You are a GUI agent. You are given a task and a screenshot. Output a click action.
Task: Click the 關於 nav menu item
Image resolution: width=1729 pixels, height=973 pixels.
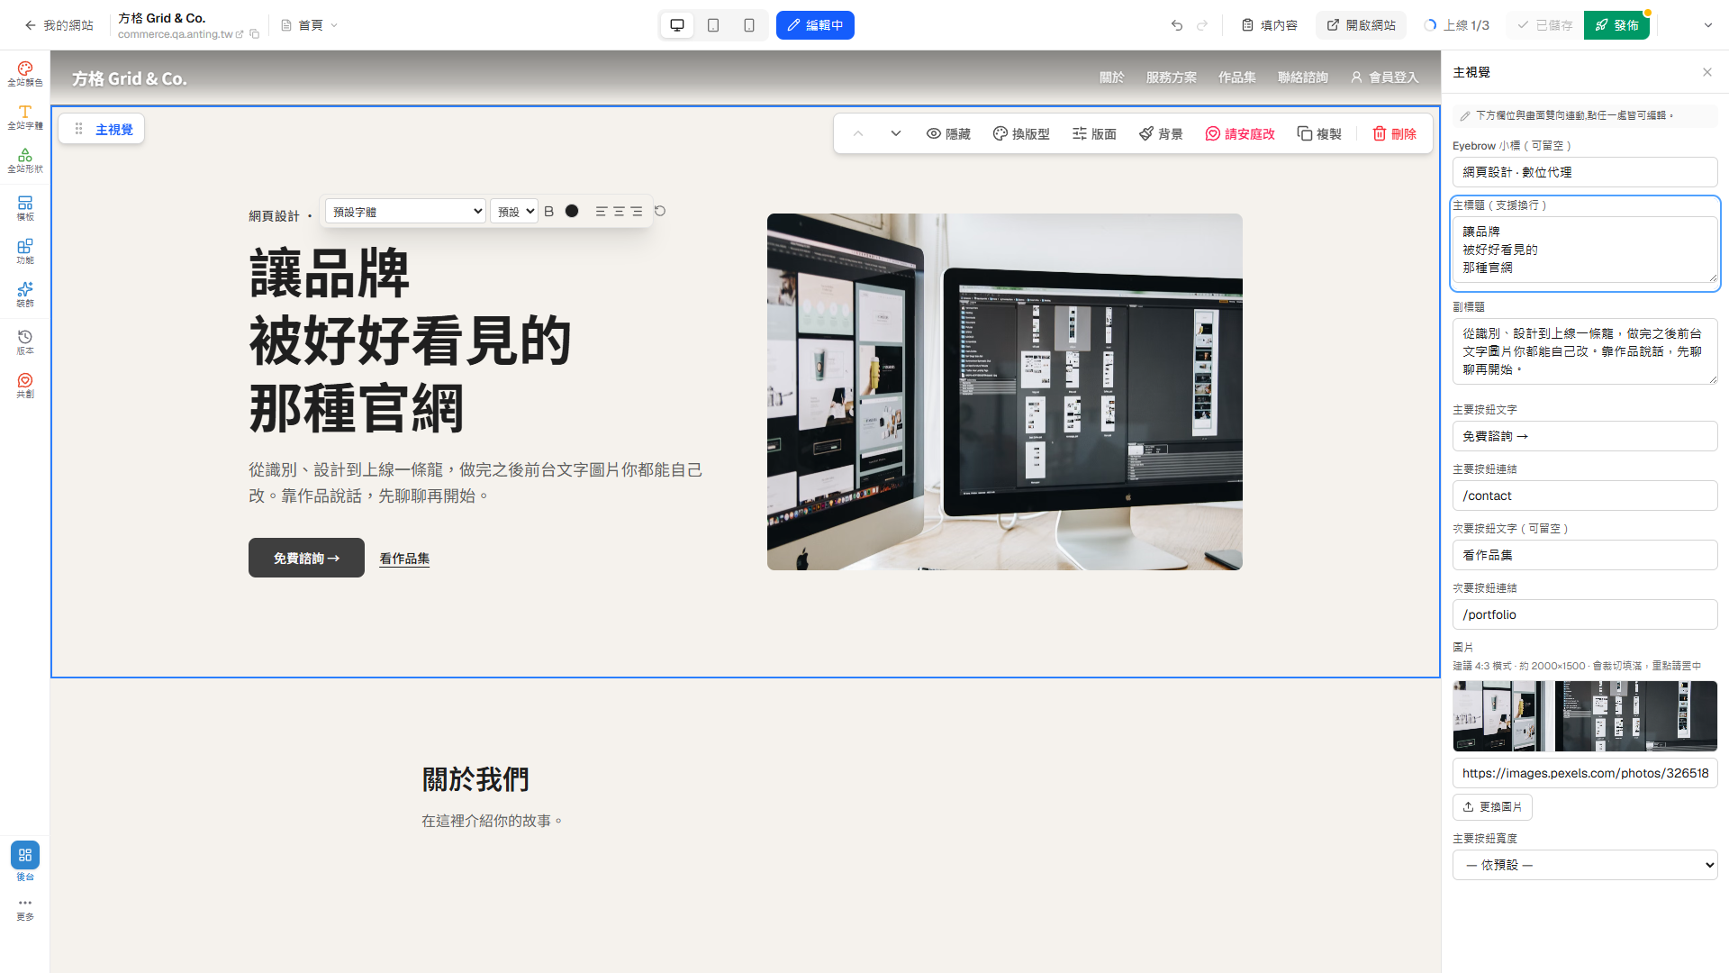[1111, 77]
